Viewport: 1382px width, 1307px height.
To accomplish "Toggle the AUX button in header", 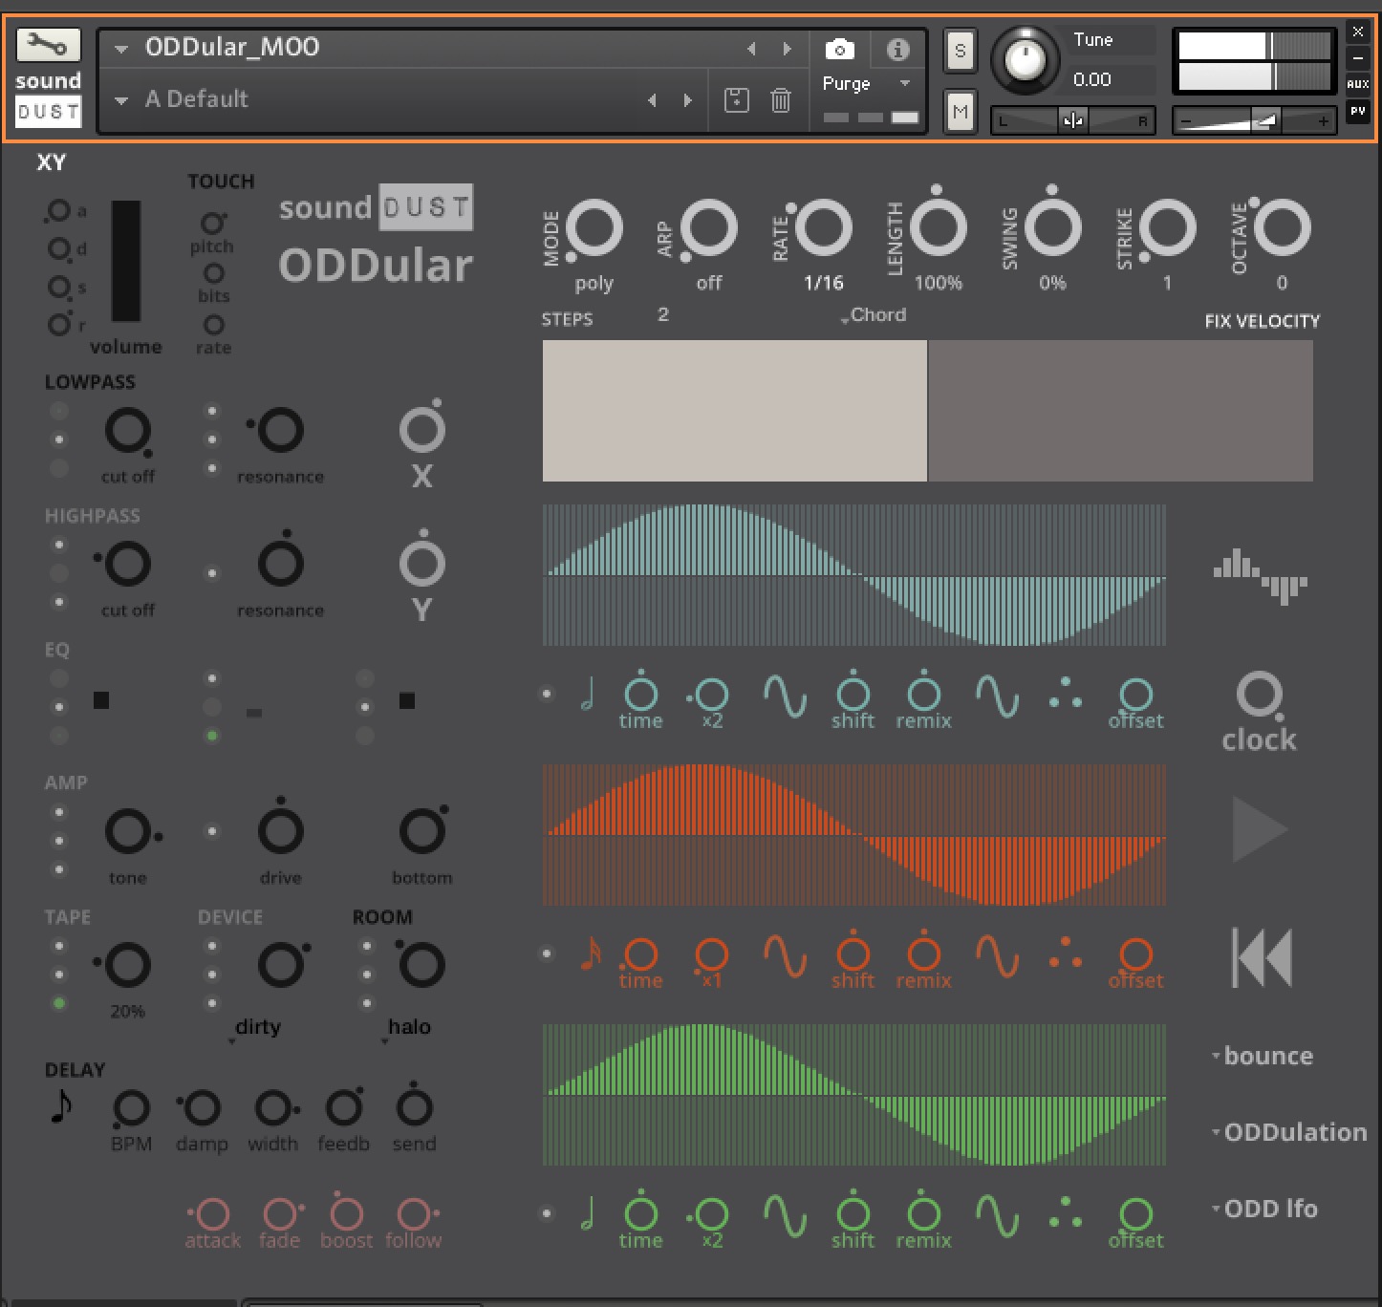I will tap(1358, 84).
